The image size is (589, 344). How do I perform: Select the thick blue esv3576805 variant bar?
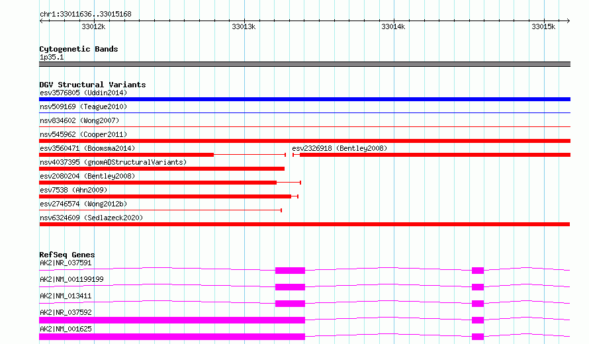(304, 99)
